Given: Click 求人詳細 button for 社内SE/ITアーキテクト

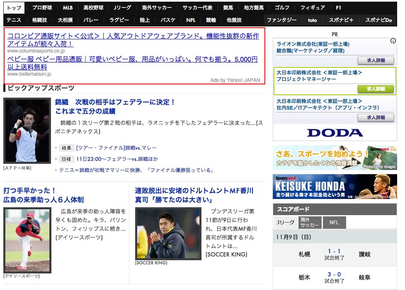Looking at the screenshot, I should 376,117.
